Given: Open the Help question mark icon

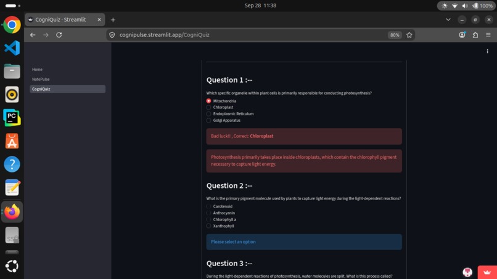Looking at the screenshot, I should [x=12, y=164].
